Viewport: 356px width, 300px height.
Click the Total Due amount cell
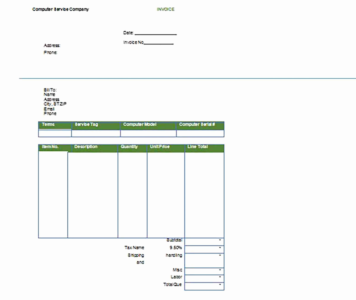click(x=204, y=286)
